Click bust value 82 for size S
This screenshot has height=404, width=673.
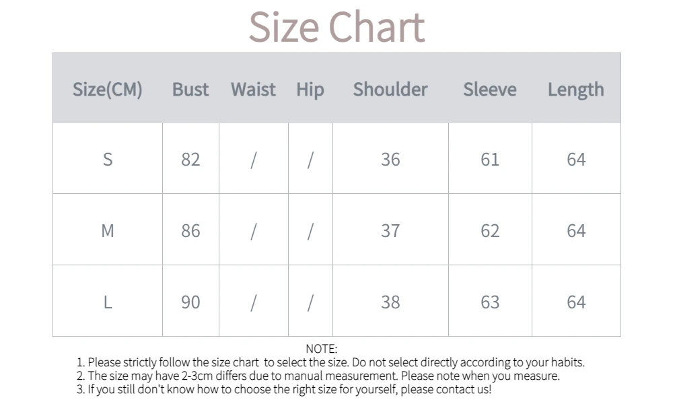(190, 160)
